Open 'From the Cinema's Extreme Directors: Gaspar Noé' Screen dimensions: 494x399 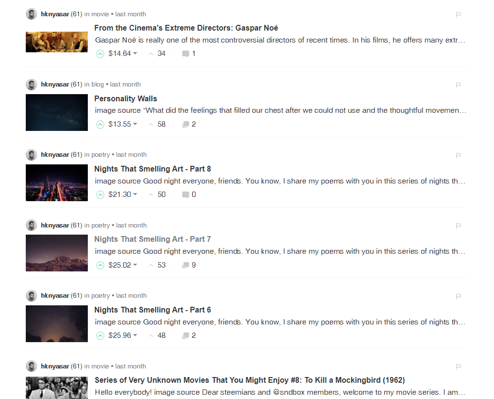(x=186, y=28)
